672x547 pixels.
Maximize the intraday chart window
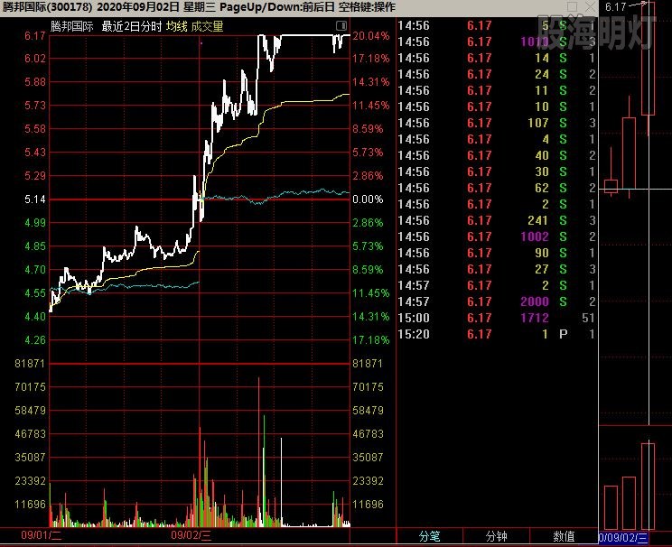pyautogui.click(x=572, y=6)
